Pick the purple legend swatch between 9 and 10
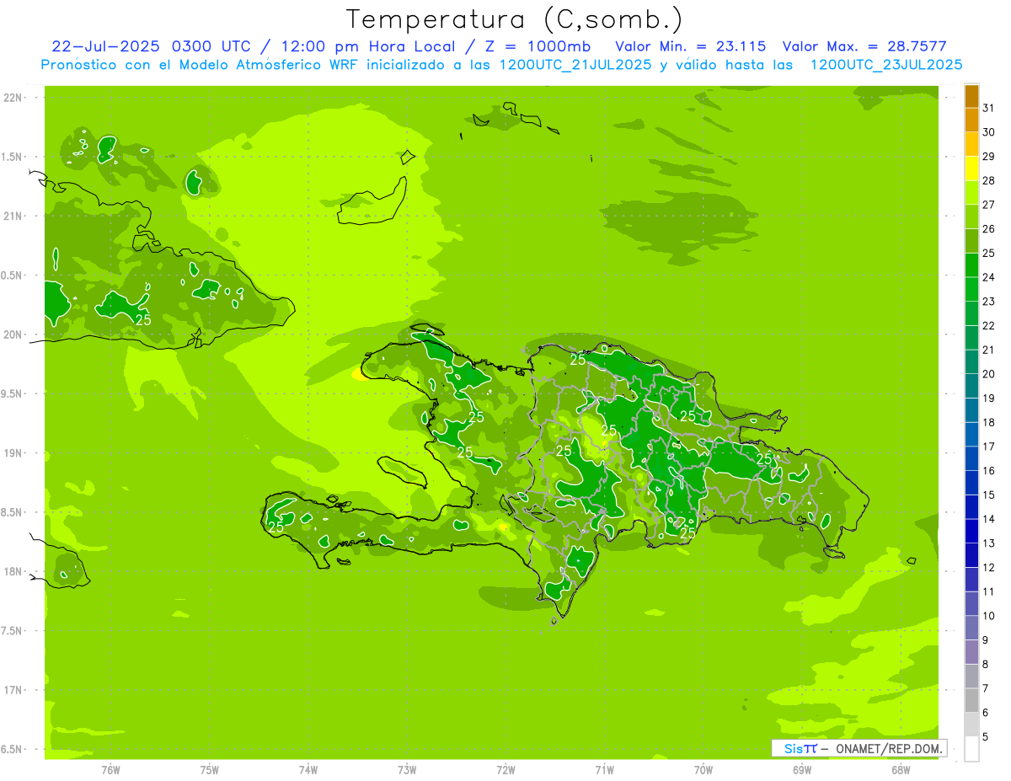The image size is (1011, 781). (971, 628)
